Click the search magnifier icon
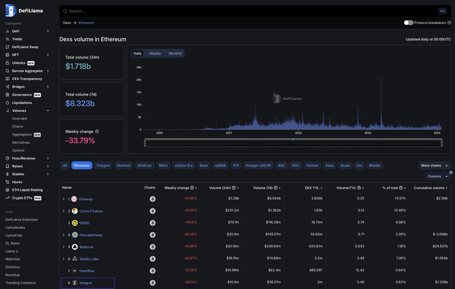 (x=65, y=11)
